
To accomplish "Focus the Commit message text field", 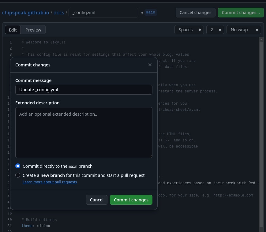I will [84, 90].
